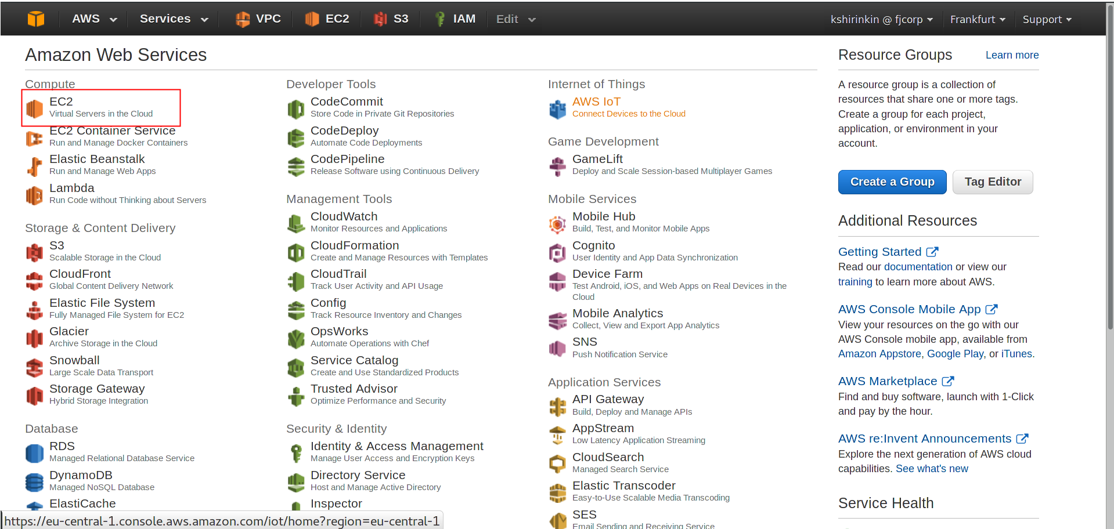This screenshot has height=529, width=1114.
Task: Click the CloudFront service icon
Action: click(35, 281)
